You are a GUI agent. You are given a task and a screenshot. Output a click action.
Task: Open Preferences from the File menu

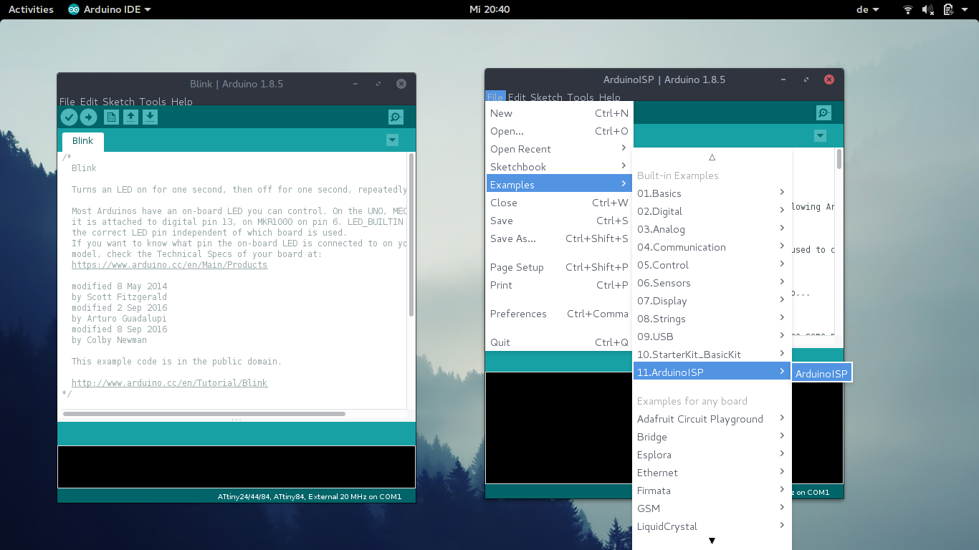click(x=559, y=314)
